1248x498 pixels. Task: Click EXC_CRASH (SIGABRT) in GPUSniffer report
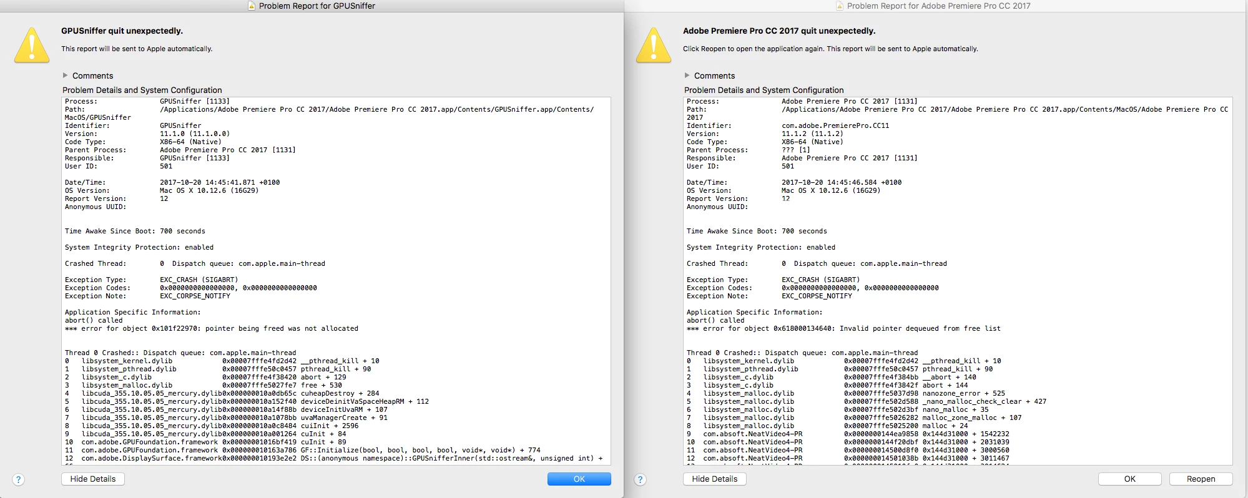[199, 280]
